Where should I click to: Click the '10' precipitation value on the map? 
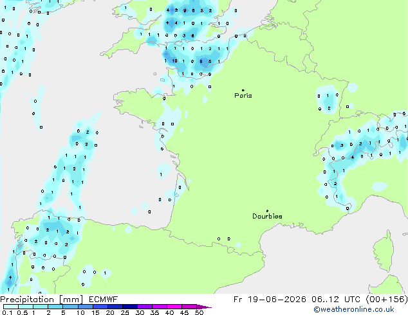tap(174, 61)
